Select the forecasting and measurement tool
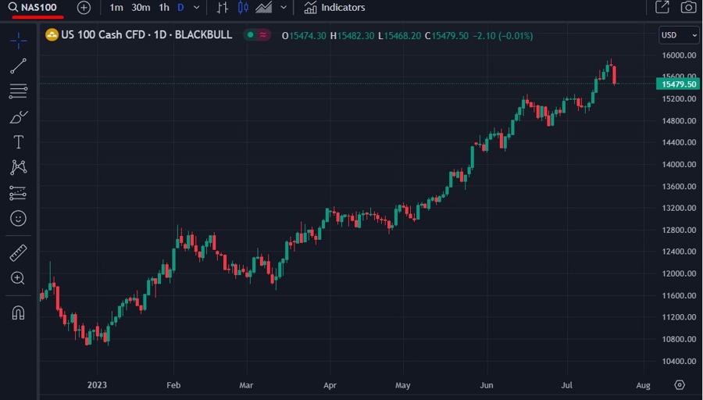This screenshot has width=703, height=400. [x=19, y=193]
